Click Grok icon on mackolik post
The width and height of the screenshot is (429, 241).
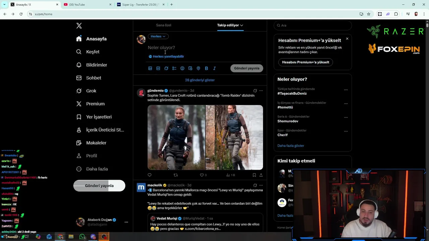[x=255, y=185]
